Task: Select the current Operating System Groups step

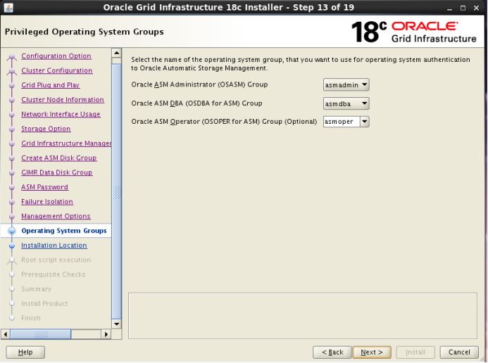Action: coord(64,231)
